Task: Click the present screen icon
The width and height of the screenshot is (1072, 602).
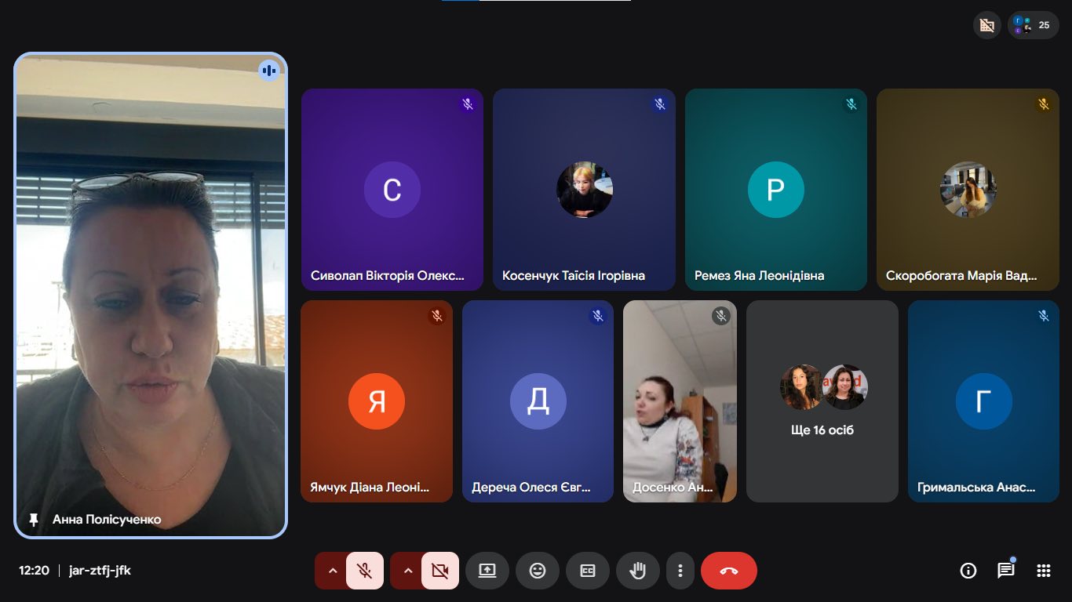Action: click(x=487, y=571)
